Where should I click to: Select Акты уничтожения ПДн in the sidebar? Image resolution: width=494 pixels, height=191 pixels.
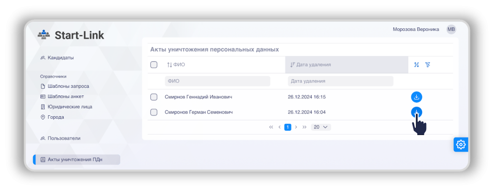pyautogui.click(x=77, y=160)
